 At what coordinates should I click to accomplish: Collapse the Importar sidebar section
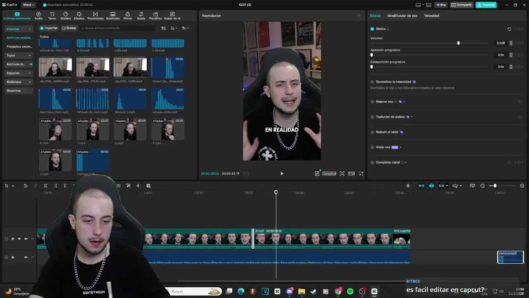pyautogui.click(x=30, y=29)
